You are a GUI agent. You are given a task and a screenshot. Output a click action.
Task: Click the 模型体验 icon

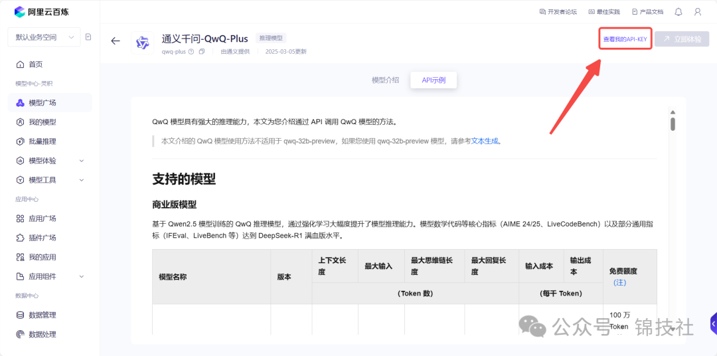(x=20, y=161)
